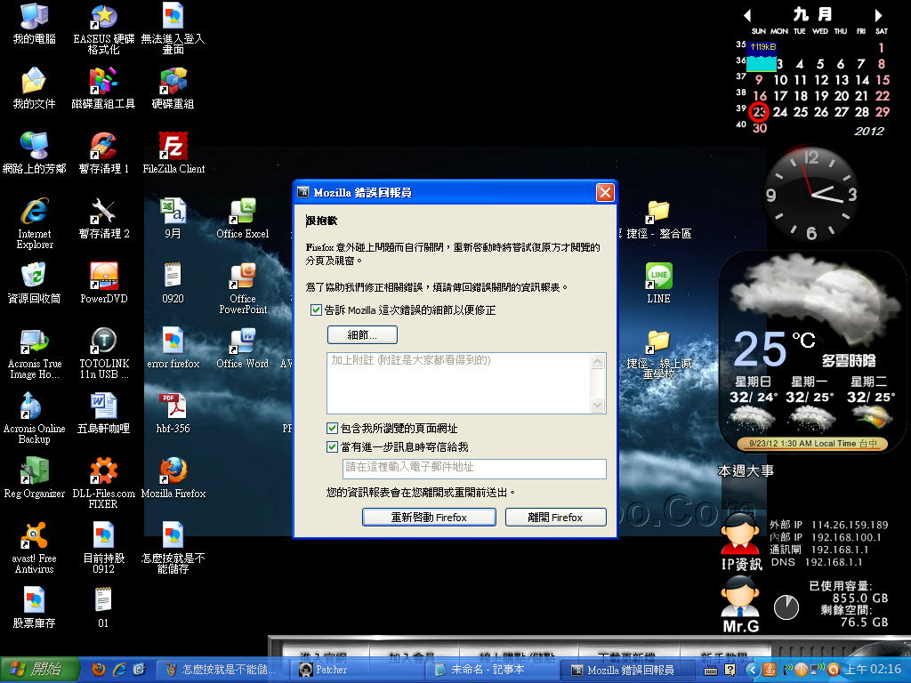Click Firefox quick launch icon in taskbar

pos(99,670)
